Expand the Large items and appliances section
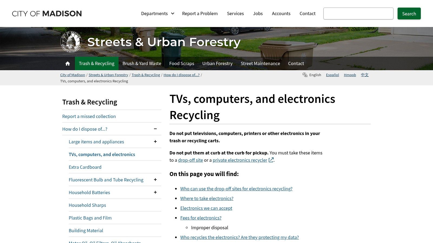This screenshot has height=243, width=433. point(155,141)
